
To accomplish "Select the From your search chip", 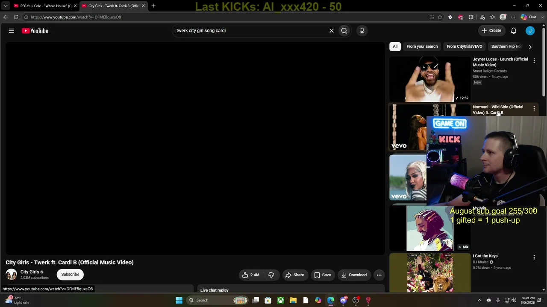I will (x=422, y=46).
